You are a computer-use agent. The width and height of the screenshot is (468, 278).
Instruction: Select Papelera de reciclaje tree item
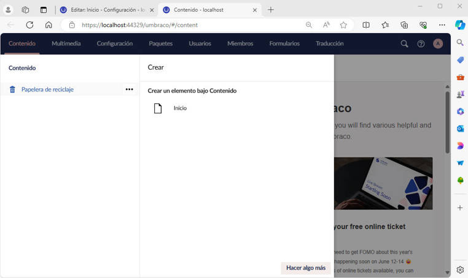point(47,89)
